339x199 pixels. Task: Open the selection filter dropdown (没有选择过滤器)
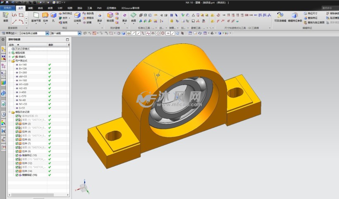click(48, 33)
